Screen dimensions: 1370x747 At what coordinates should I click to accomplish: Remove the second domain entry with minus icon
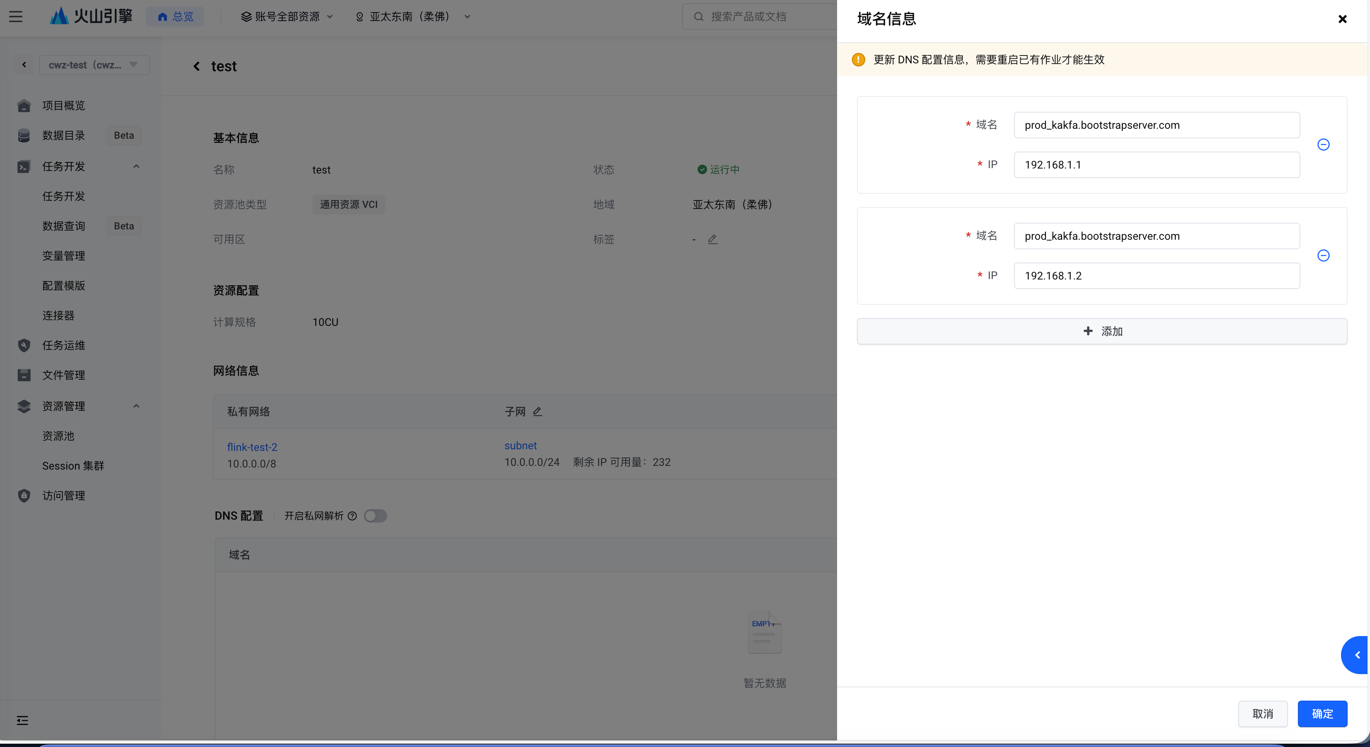click(x=1323, y=255)
